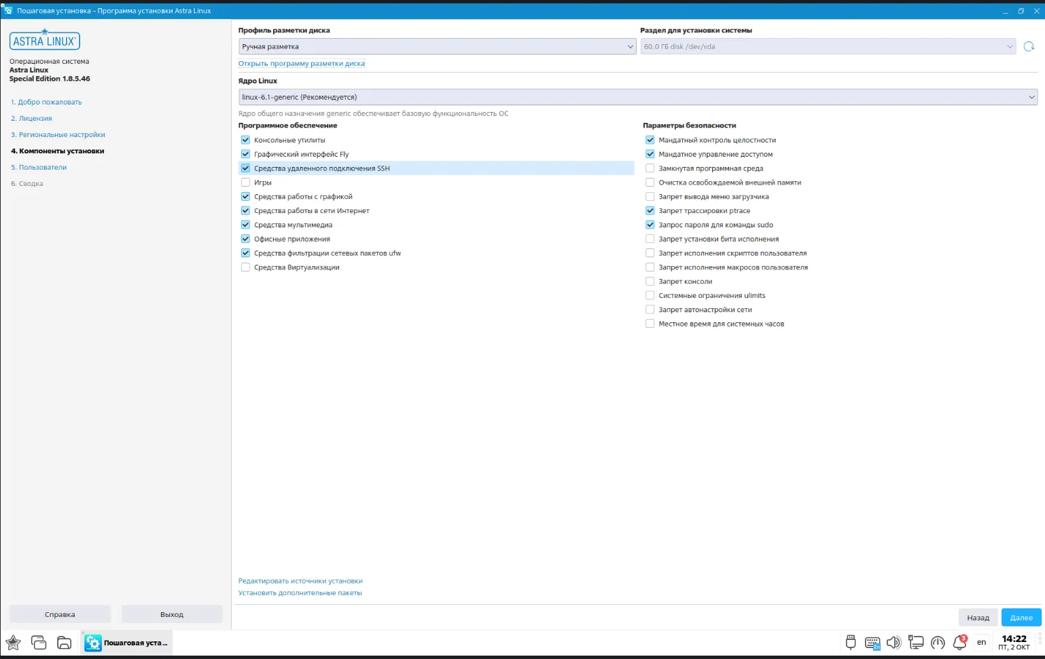This screenshot has width=1045, height=659.
Task: Go to step 3. Региональные настройки
Action: 58,134
